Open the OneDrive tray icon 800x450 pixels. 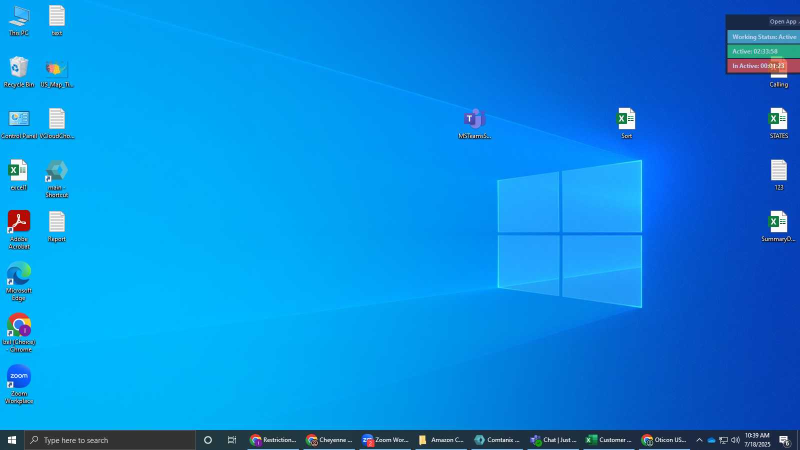point(711,440)
